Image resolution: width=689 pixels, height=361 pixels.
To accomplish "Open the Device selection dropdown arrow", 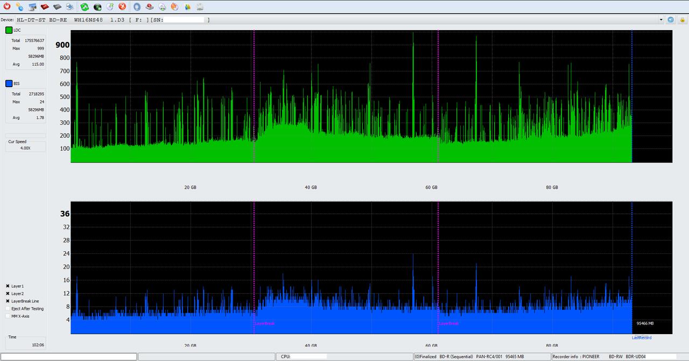I will pos(661,20).
